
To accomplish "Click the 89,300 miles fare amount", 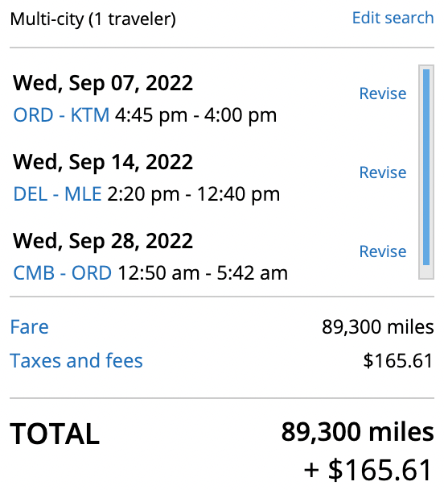I will pyautogui.click(x=377, y=327).
